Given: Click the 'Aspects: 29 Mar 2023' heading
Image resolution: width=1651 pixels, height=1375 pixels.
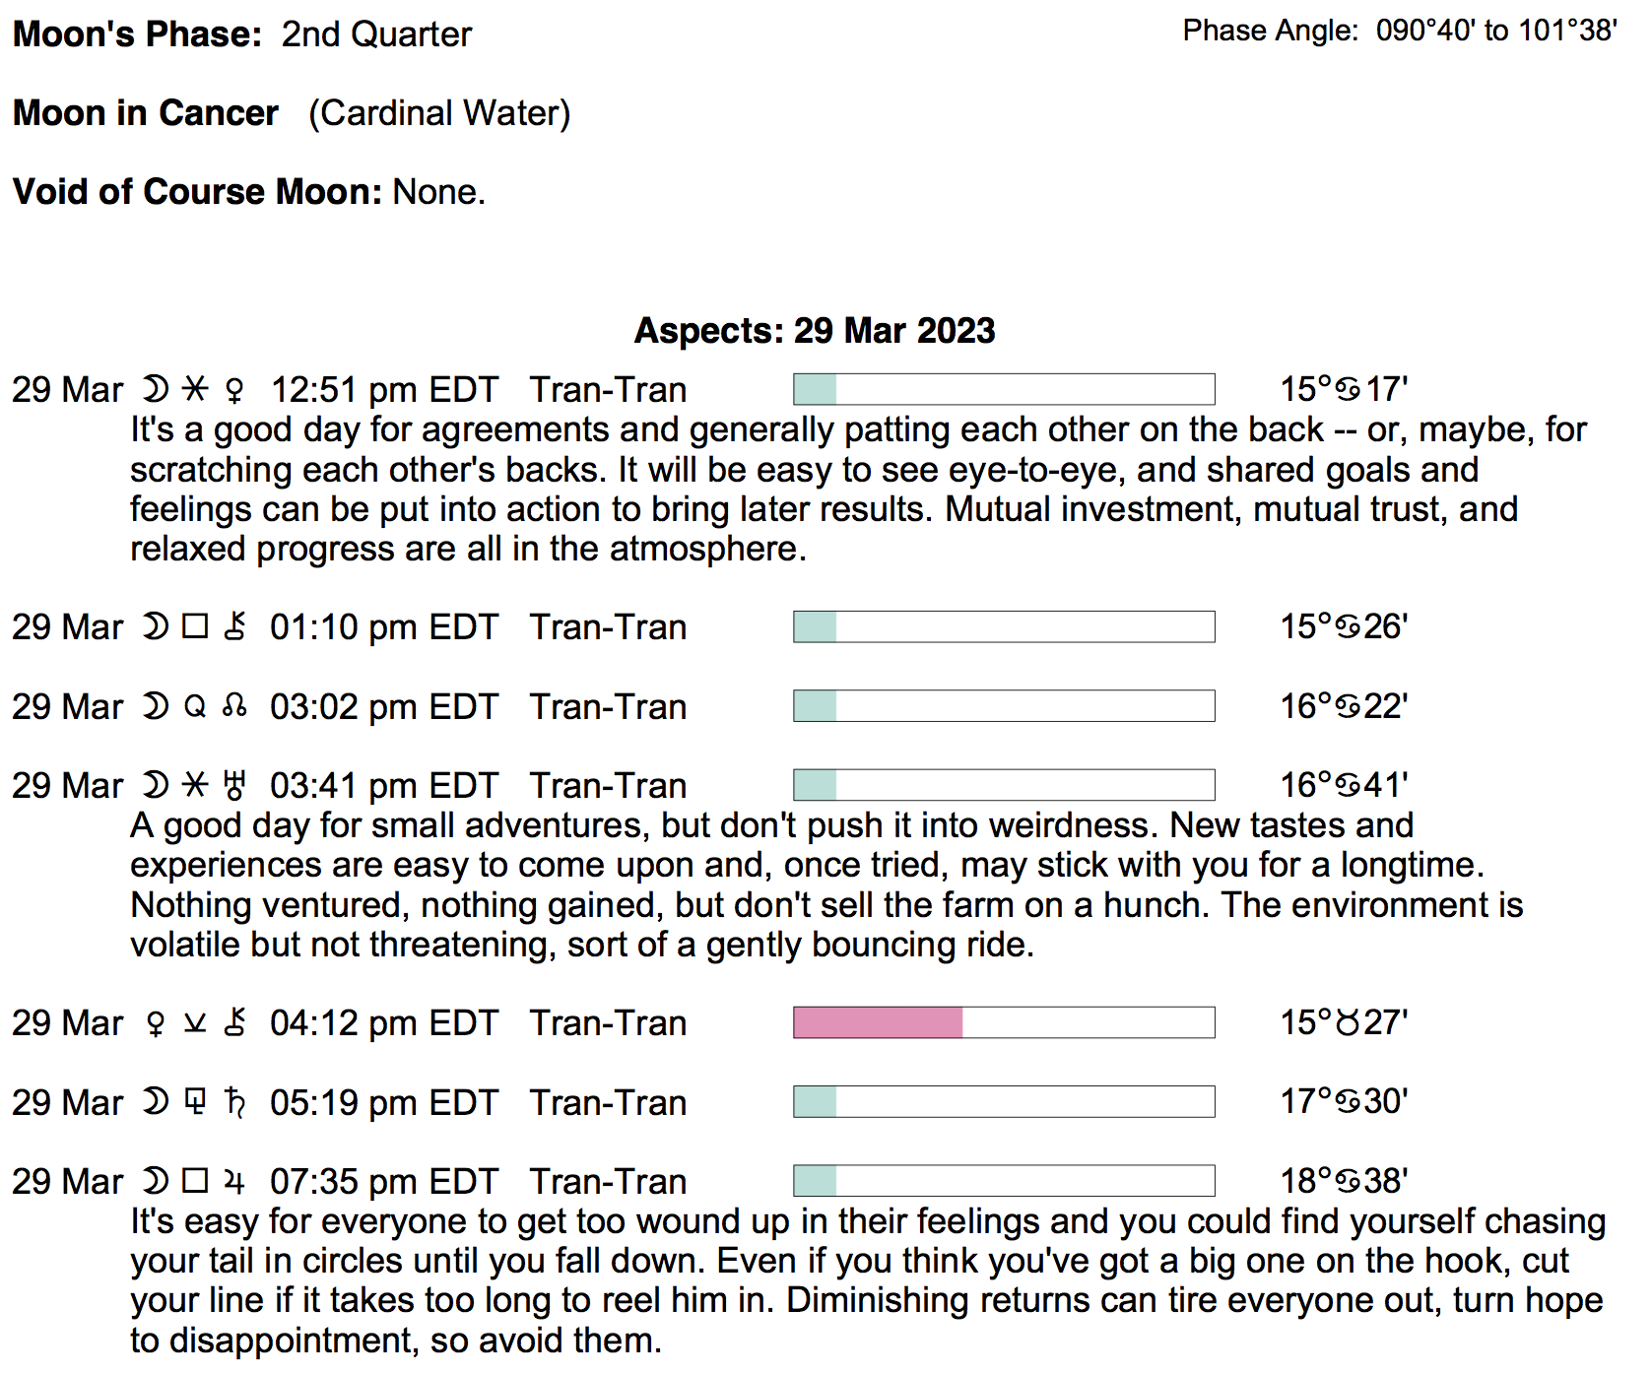Looking at the screenshot, I should tap(815, 331).
